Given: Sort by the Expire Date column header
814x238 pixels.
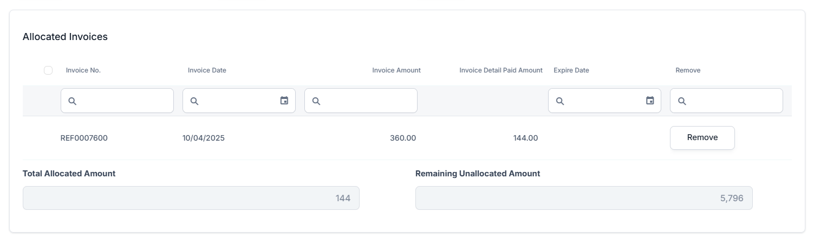Looking at the screenshot, I should pos(571,70).
